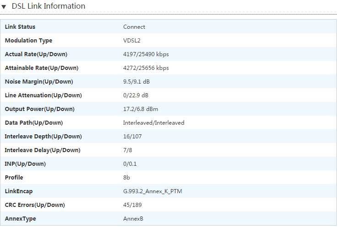Screen dimensions: 339x227
Task: Select the Line Attenuation(Up/Down) row label
Action: click(43, 95)
